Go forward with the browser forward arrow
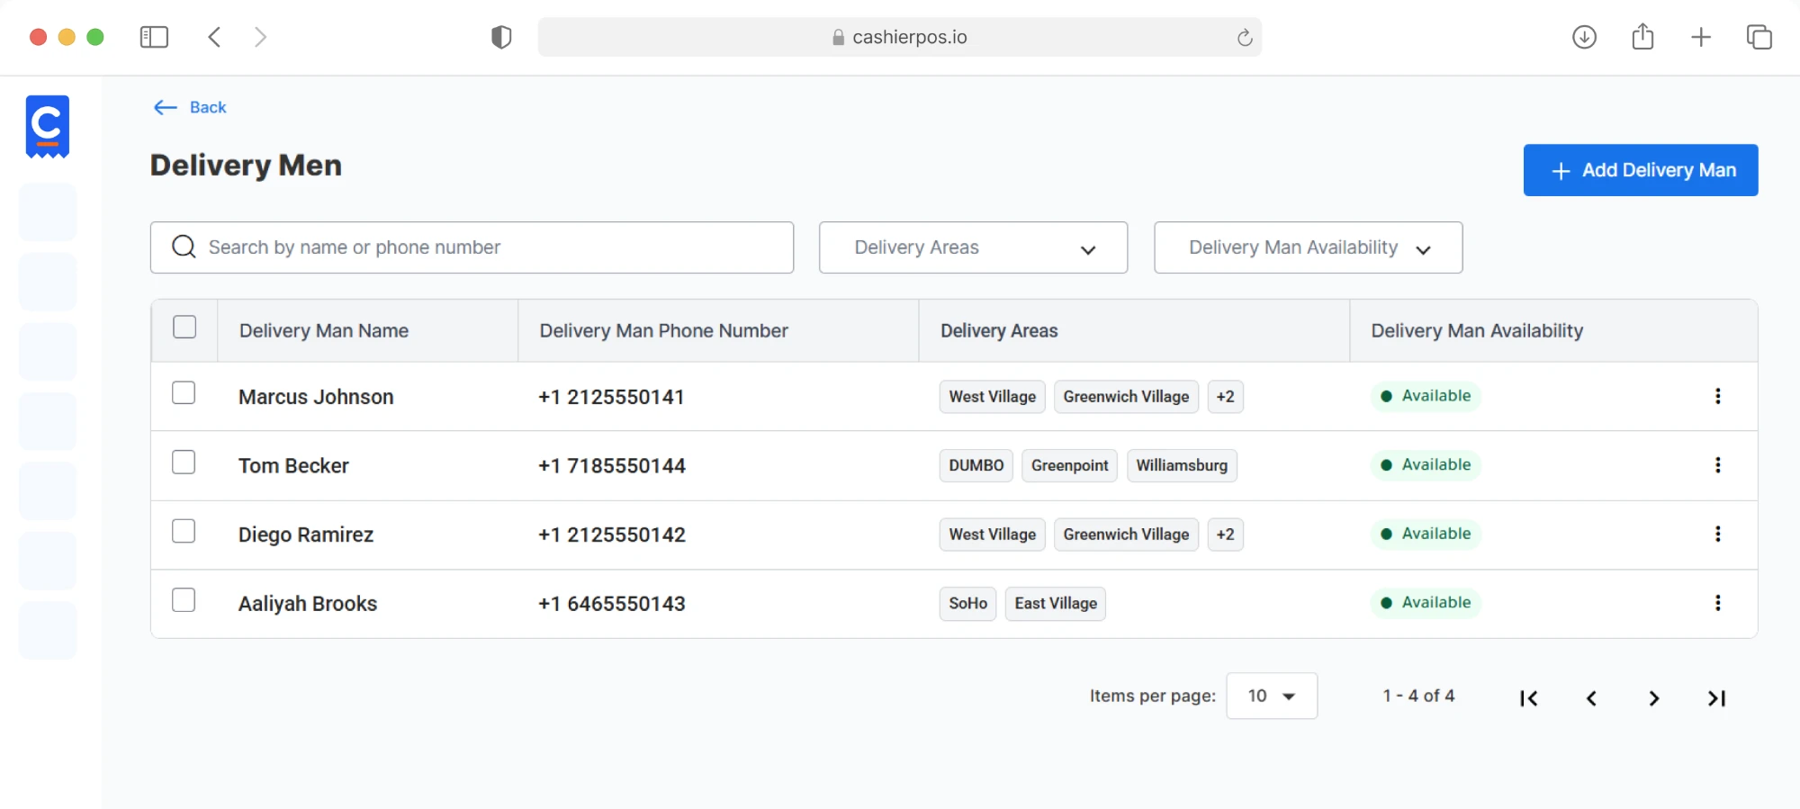Image resolution: width=1800 pixels, height=809 pixels. pyautogui.click(x=260, y=37)
